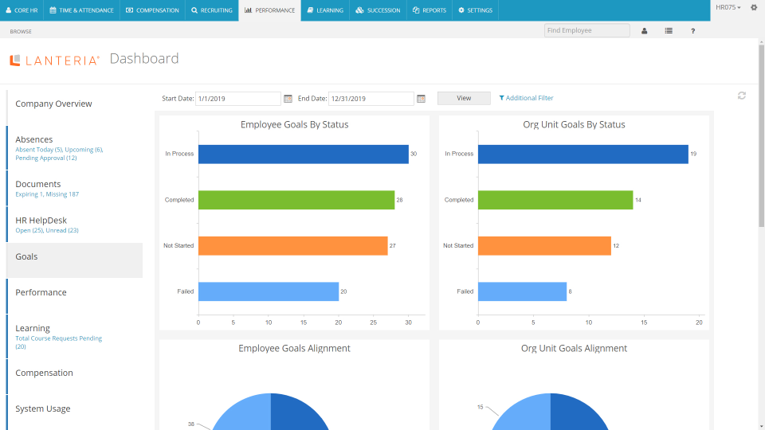Click the Employee Goals Alignment pie chart

(x=271, y=412)
